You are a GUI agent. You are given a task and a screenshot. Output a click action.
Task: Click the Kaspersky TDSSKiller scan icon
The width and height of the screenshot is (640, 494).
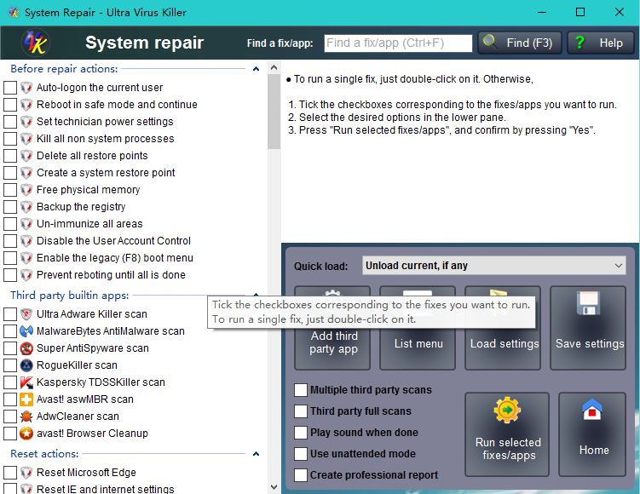(x=26, y=382)
